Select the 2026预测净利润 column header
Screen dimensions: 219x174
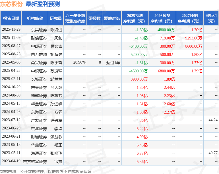tap(162, 18)
